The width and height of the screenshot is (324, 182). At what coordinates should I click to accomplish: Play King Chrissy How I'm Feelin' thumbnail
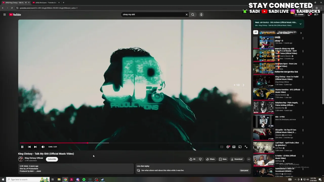pyautogui.click(x=264, y=81)
